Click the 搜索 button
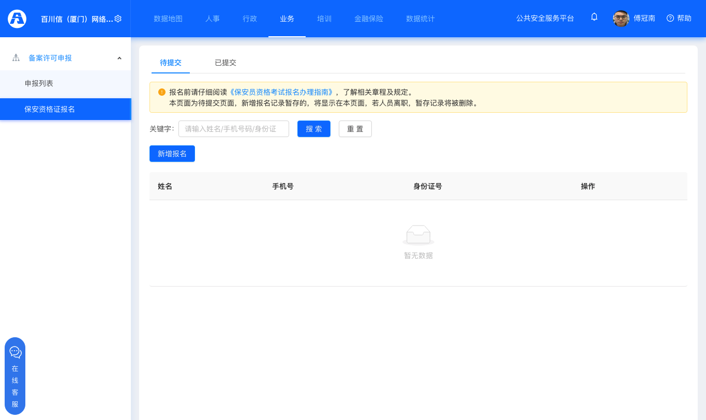This screenshot has height=420, width=706. tap(314, 129)
